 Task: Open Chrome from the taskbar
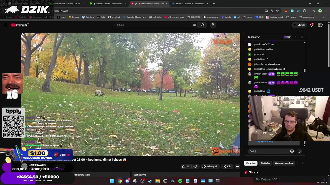click(x=120, y=181)
